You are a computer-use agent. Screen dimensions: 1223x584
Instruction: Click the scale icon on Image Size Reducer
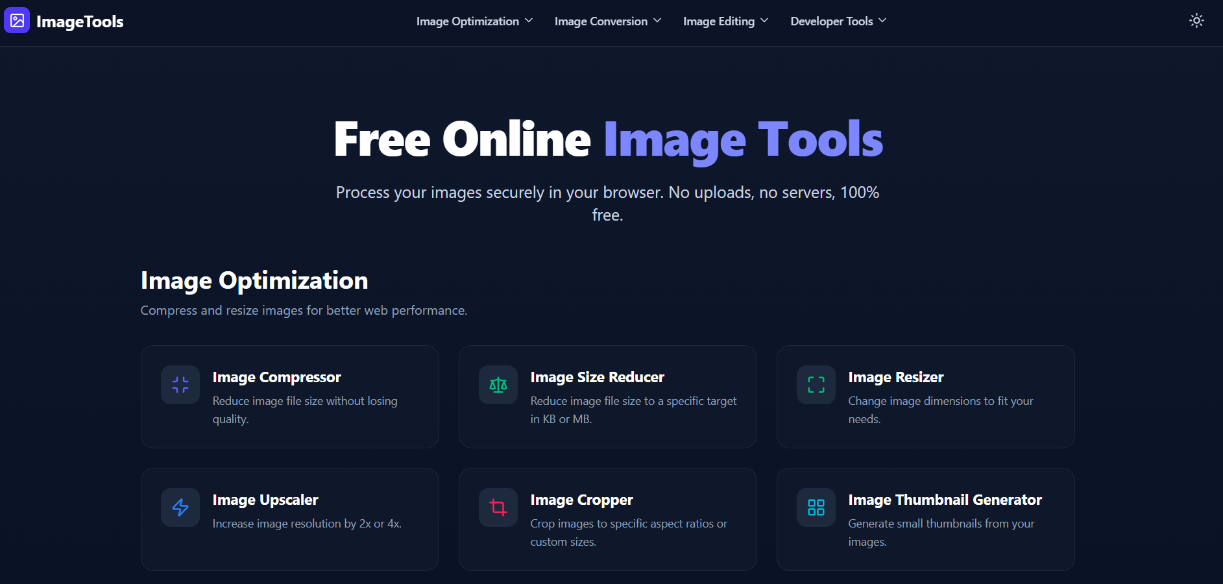pyautogui.click(x=498, y=384)
